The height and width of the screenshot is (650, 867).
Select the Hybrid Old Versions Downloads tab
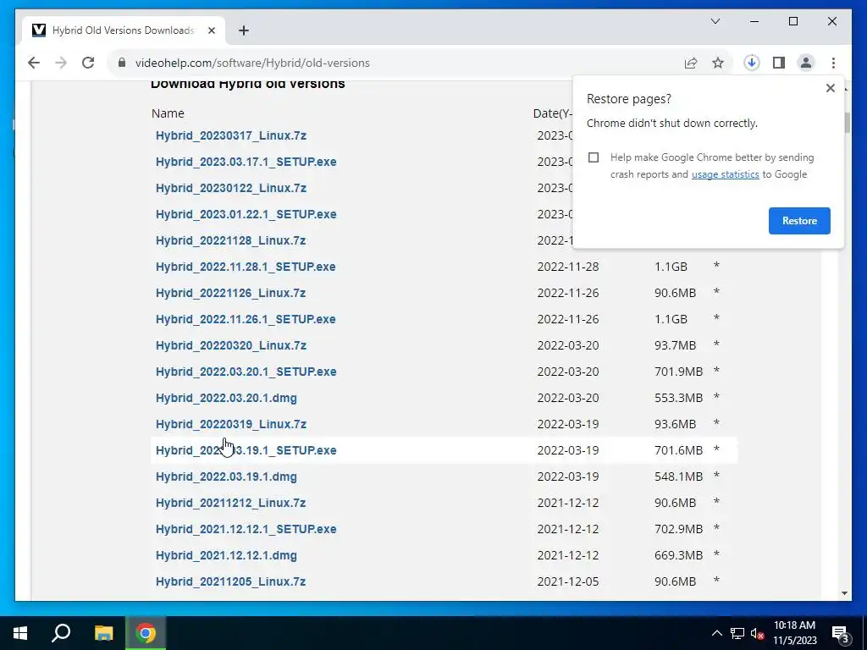(124, 30)
